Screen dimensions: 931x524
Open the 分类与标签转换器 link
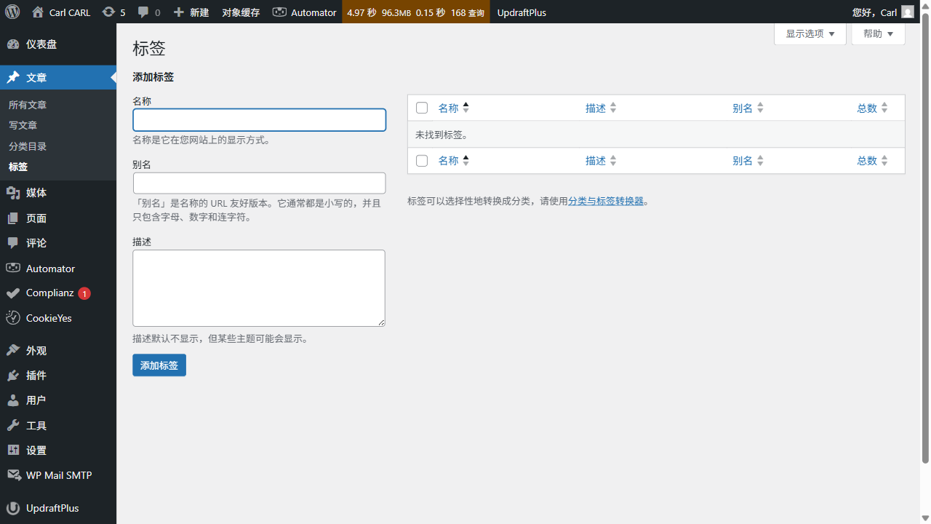pyautogui.click(x=606, y=201)
